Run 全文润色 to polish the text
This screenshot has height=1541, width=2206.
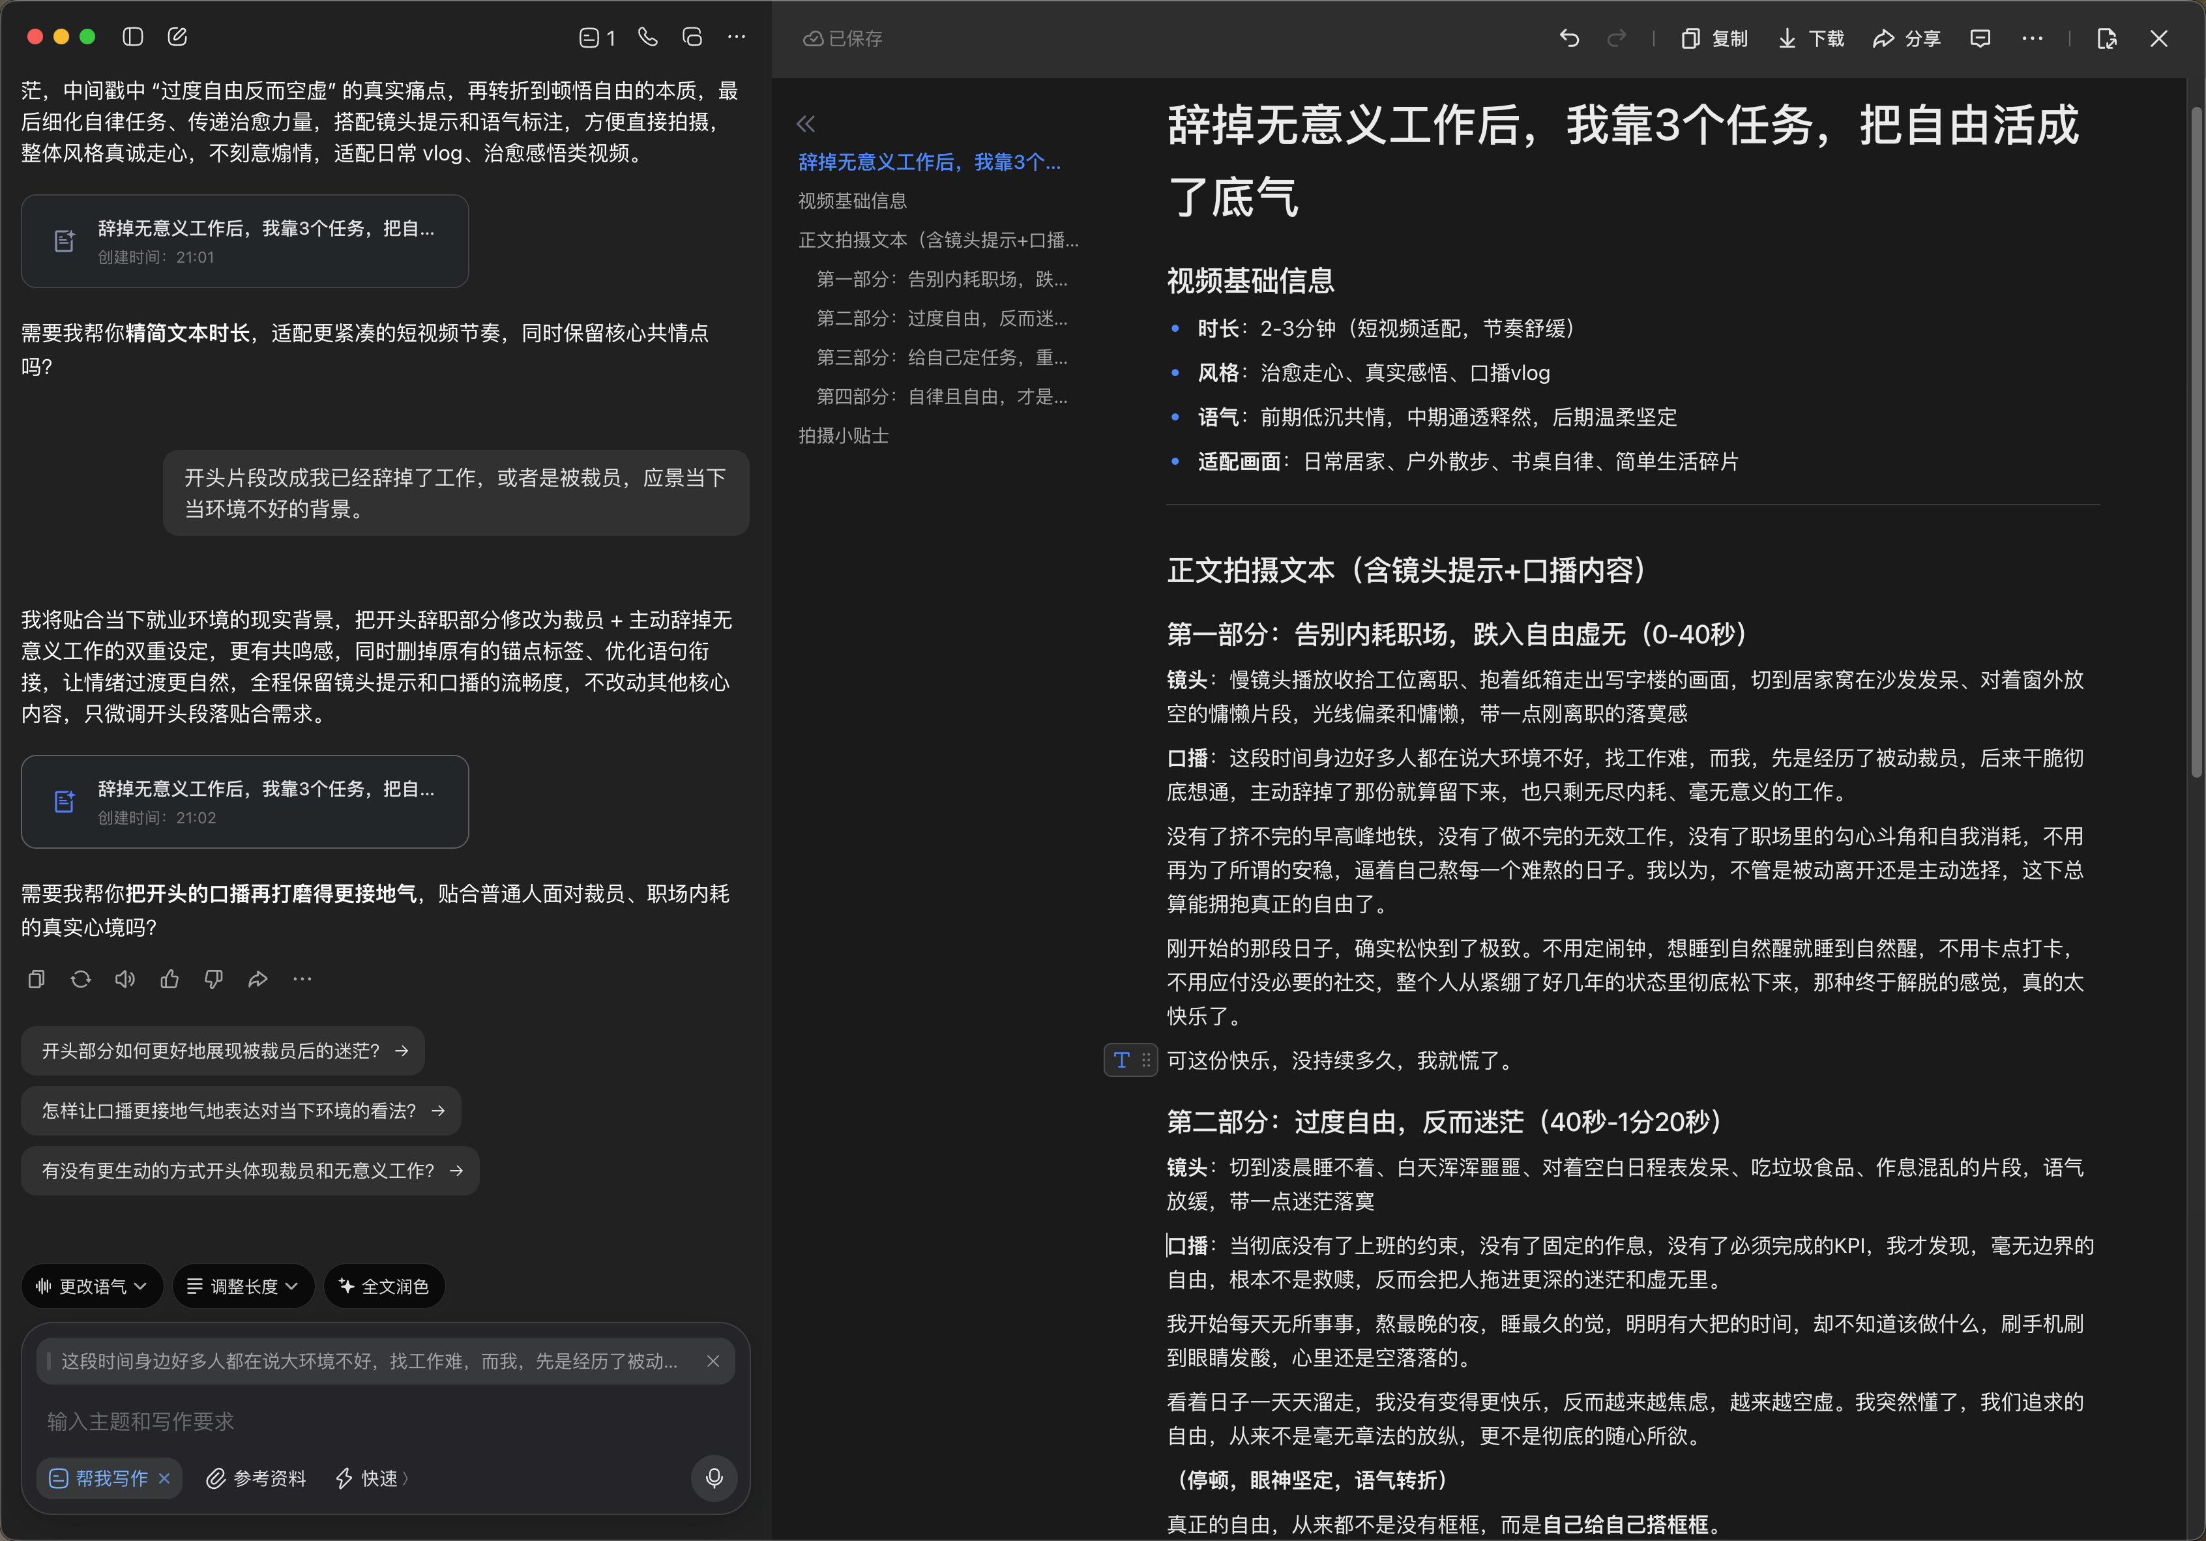tap(383, 1285)
